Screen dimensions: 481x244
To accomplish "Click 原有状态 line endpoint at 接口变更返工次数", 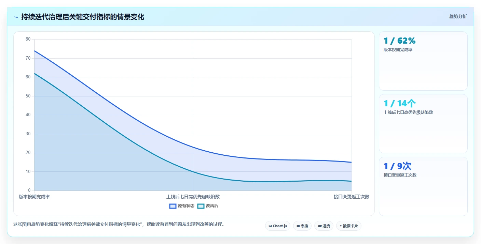I will tap(352, 162).
